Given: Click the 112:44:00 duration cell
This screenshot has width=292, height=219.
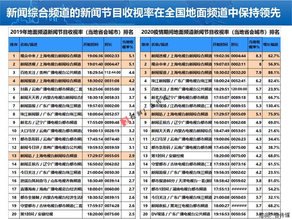Looking at the screenshot, I should pos(113,72).
